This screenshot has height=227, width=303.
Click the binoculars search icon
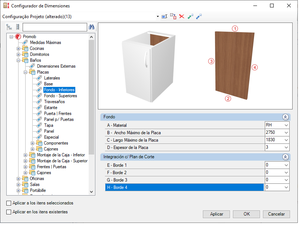point(91,27)
